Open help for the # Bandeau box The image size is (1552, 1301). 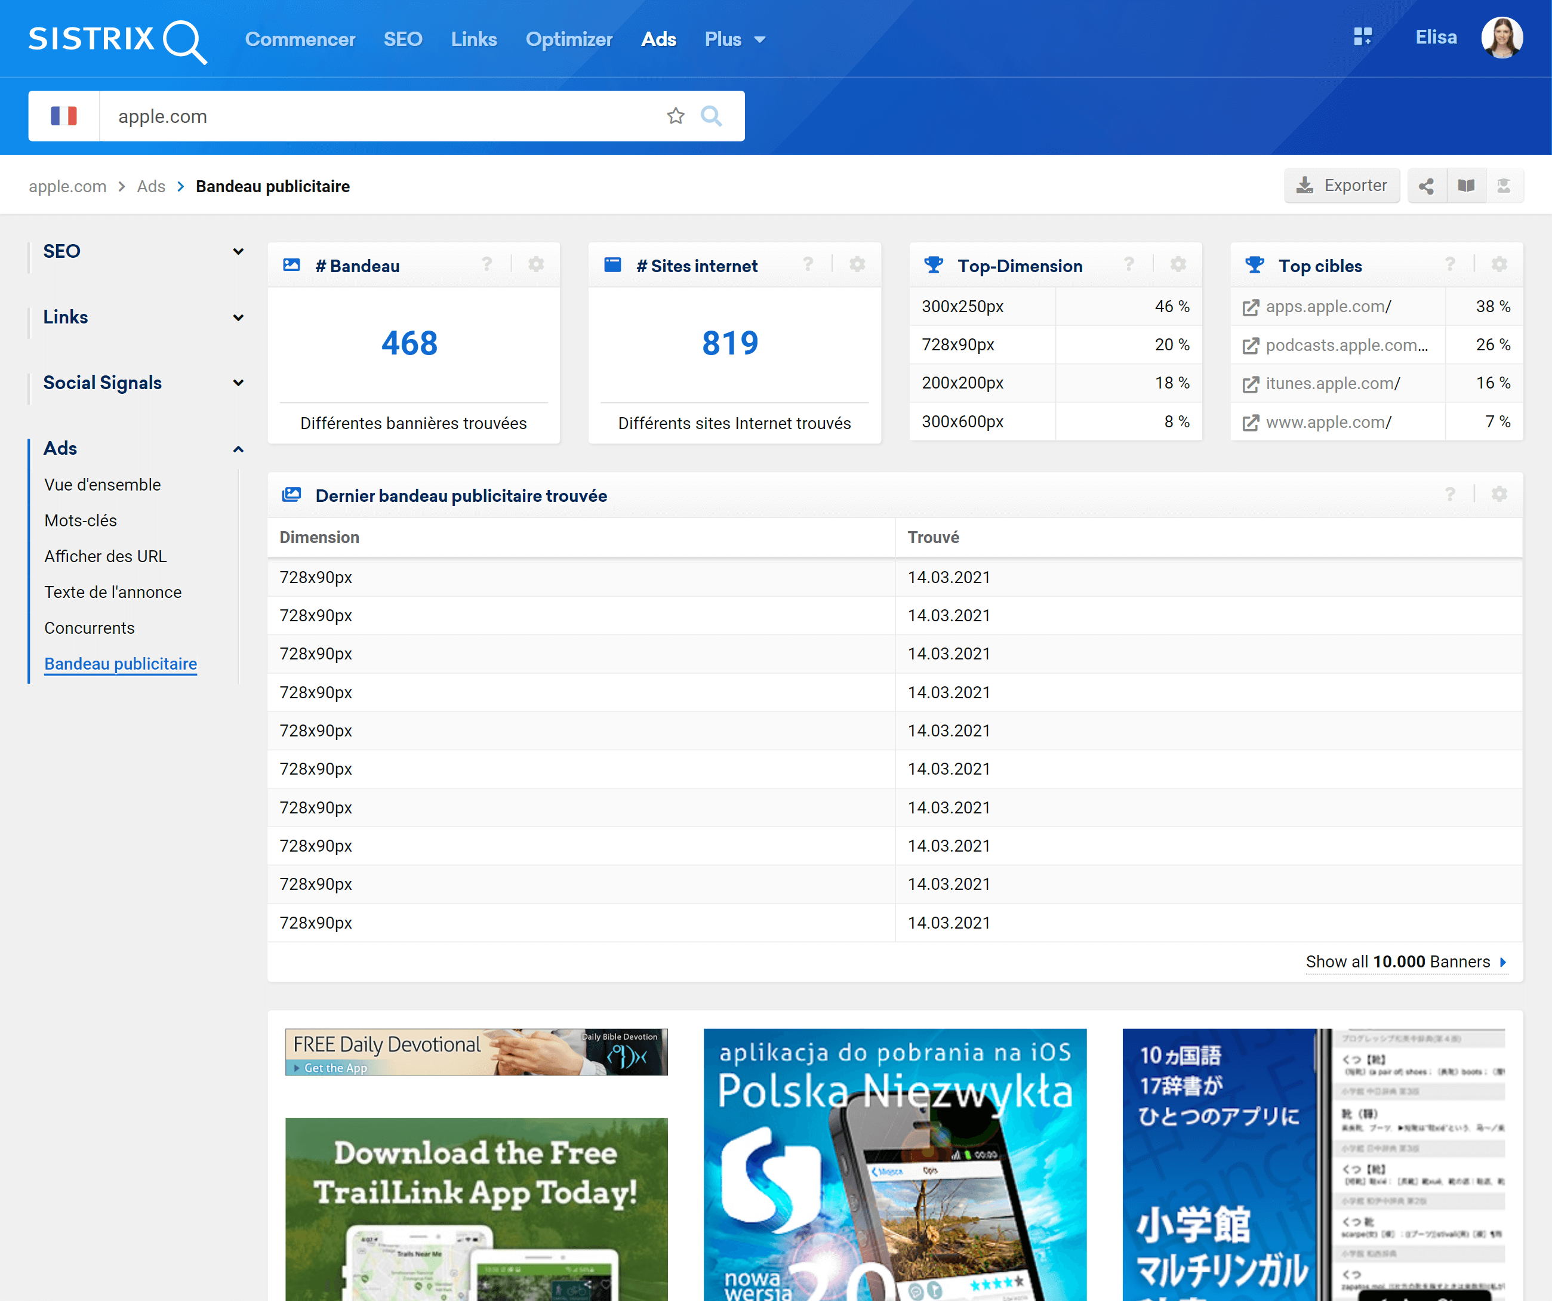tap(487, 264)
